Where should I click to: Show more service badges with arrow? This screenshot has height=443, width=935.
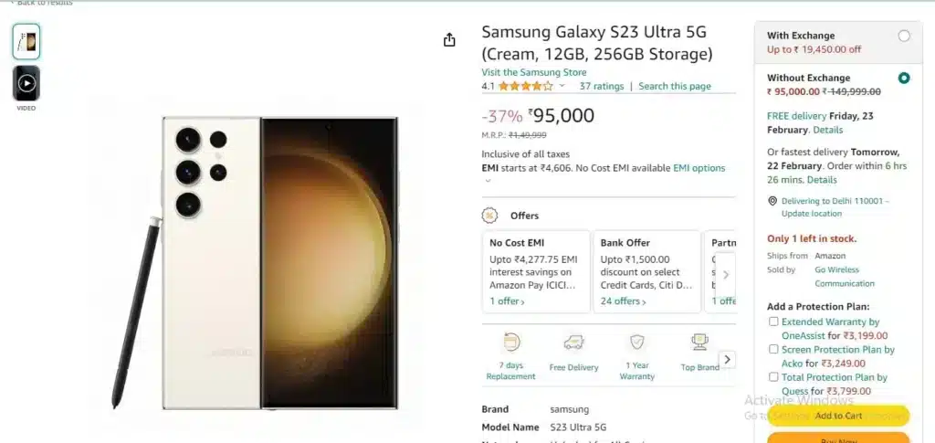pos(727,360)
